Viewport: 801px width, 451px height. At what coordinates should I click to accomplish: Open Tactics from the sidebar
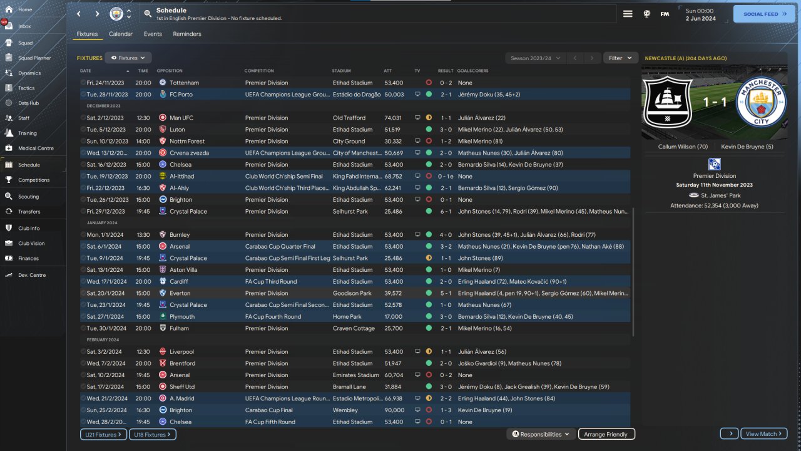click(26, 88)
